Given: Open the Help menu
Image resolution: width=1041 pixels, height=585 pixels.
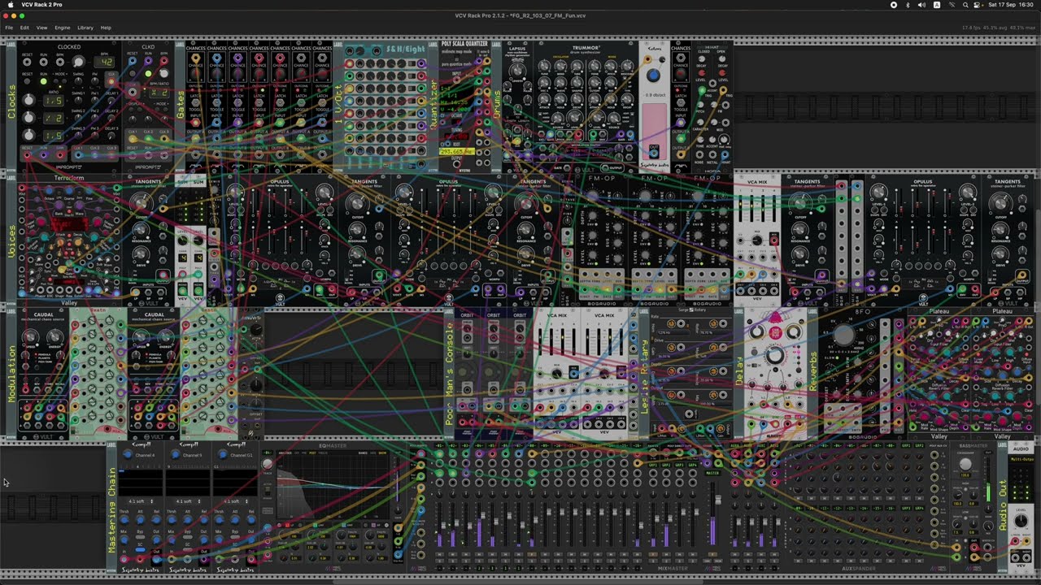Looking at the screenshot, I should (106, 28).
